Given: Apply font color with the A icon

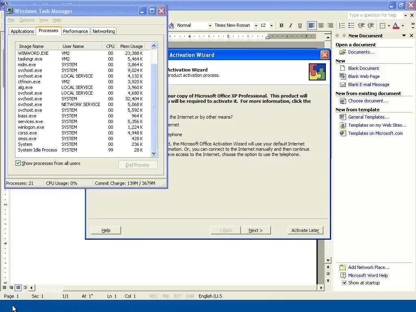Looking at the screenshot, I should point(396,26).
